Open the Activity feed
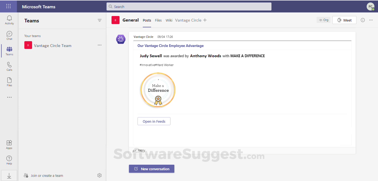Viewport: 378px width, 181px height. tap(9, 19)
